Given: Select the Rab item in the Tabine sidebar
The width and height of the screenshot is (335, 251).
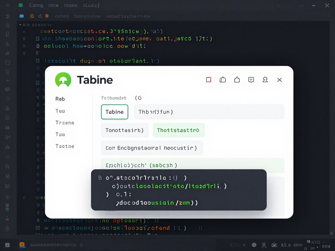Looking at the screenshot, I should pyautogui.click(x=60, y=99).
